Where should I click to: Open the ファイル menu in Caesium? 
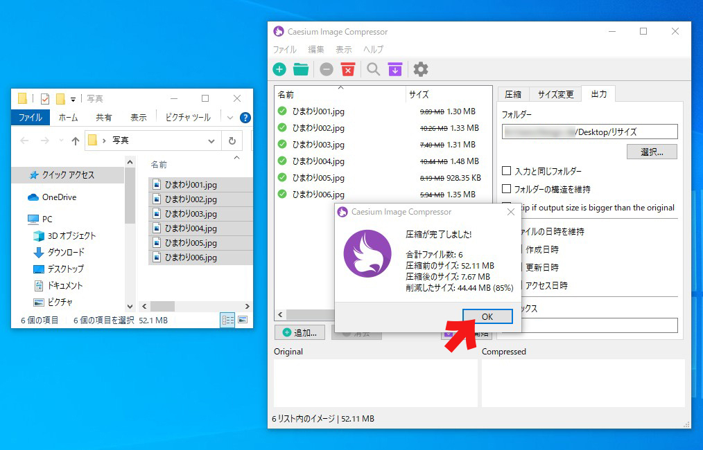tap(285, 49)
